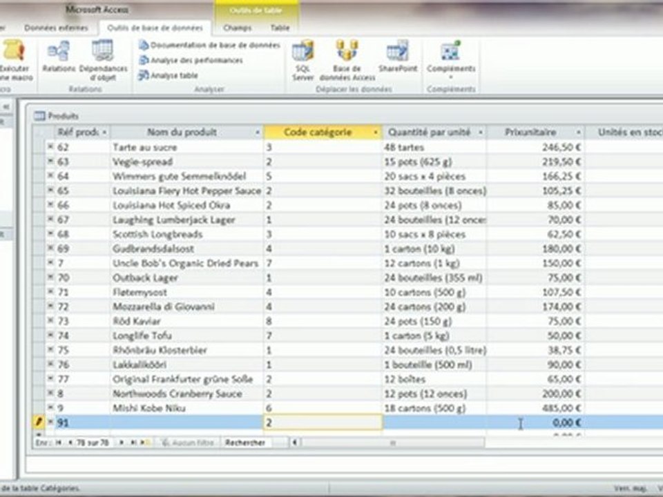Expand subdatasheet for row 77

[50, 379]
